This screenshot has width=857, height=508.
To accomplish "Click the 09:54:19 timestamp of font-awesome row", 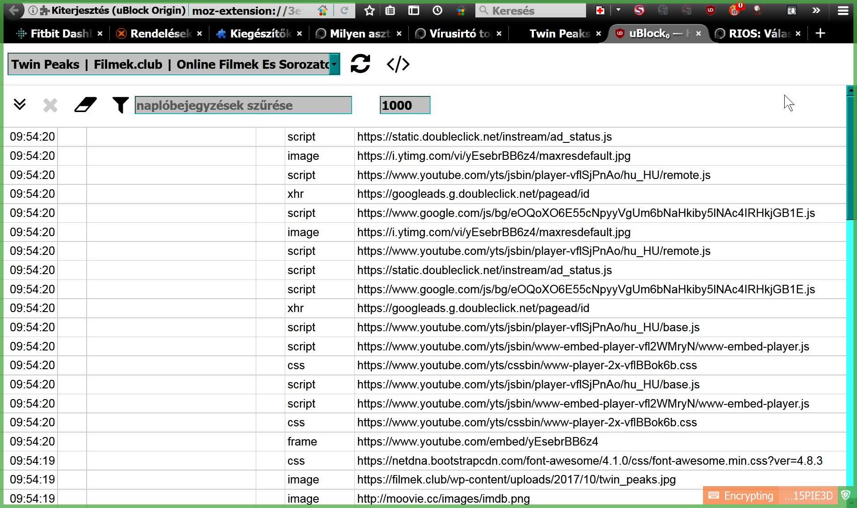I will (x=32, y=461).
